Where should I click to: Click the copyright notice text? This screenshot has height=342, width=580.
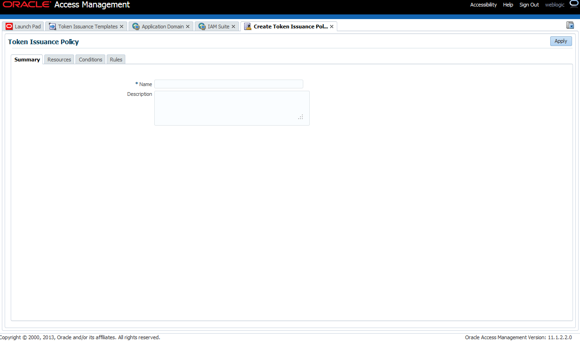coord(80,337)
